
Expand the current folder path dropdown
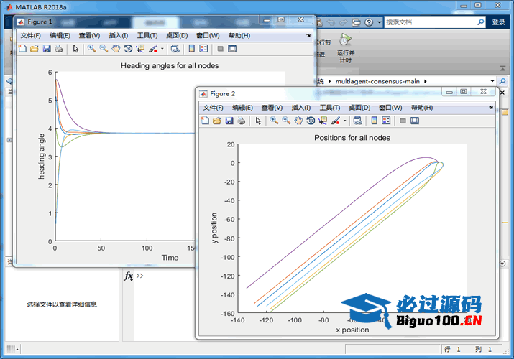pyautogui.click(x=492, y=81)
